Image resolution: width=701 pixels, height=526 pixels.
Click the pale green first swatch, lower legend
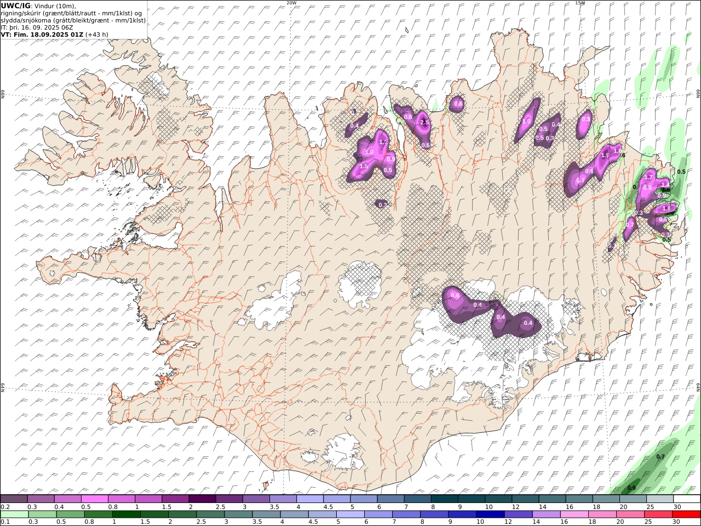tap(14, 514)
